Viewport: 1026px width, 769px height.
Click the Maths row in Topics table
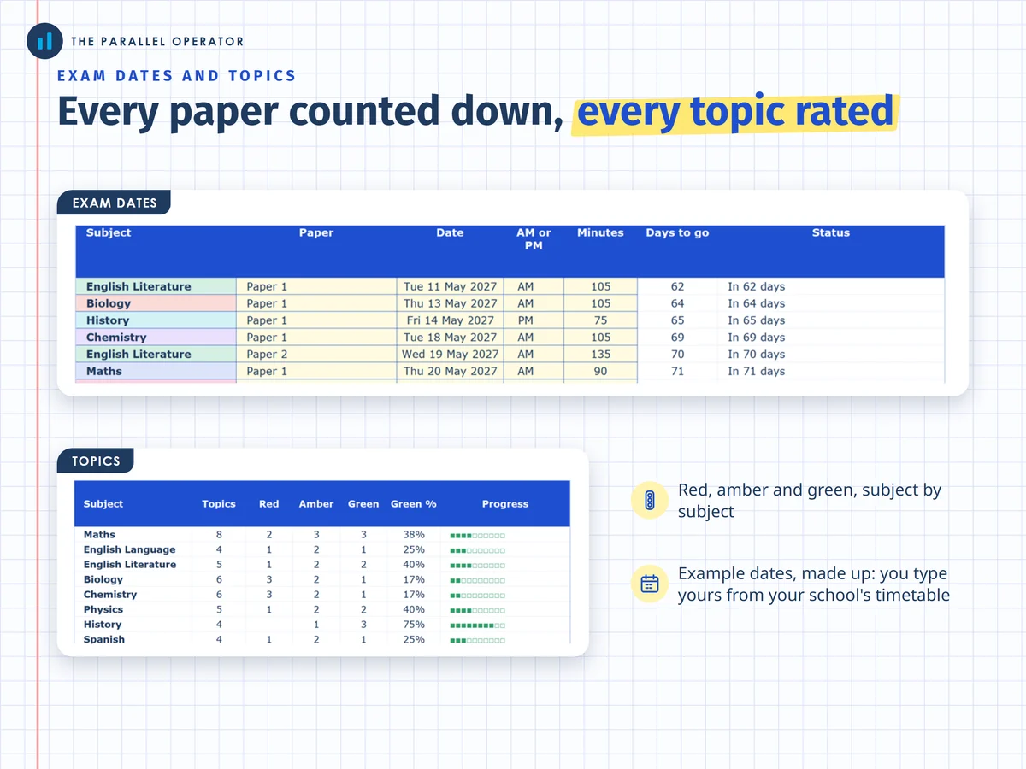pyautogui.click(x=321, y=535)
